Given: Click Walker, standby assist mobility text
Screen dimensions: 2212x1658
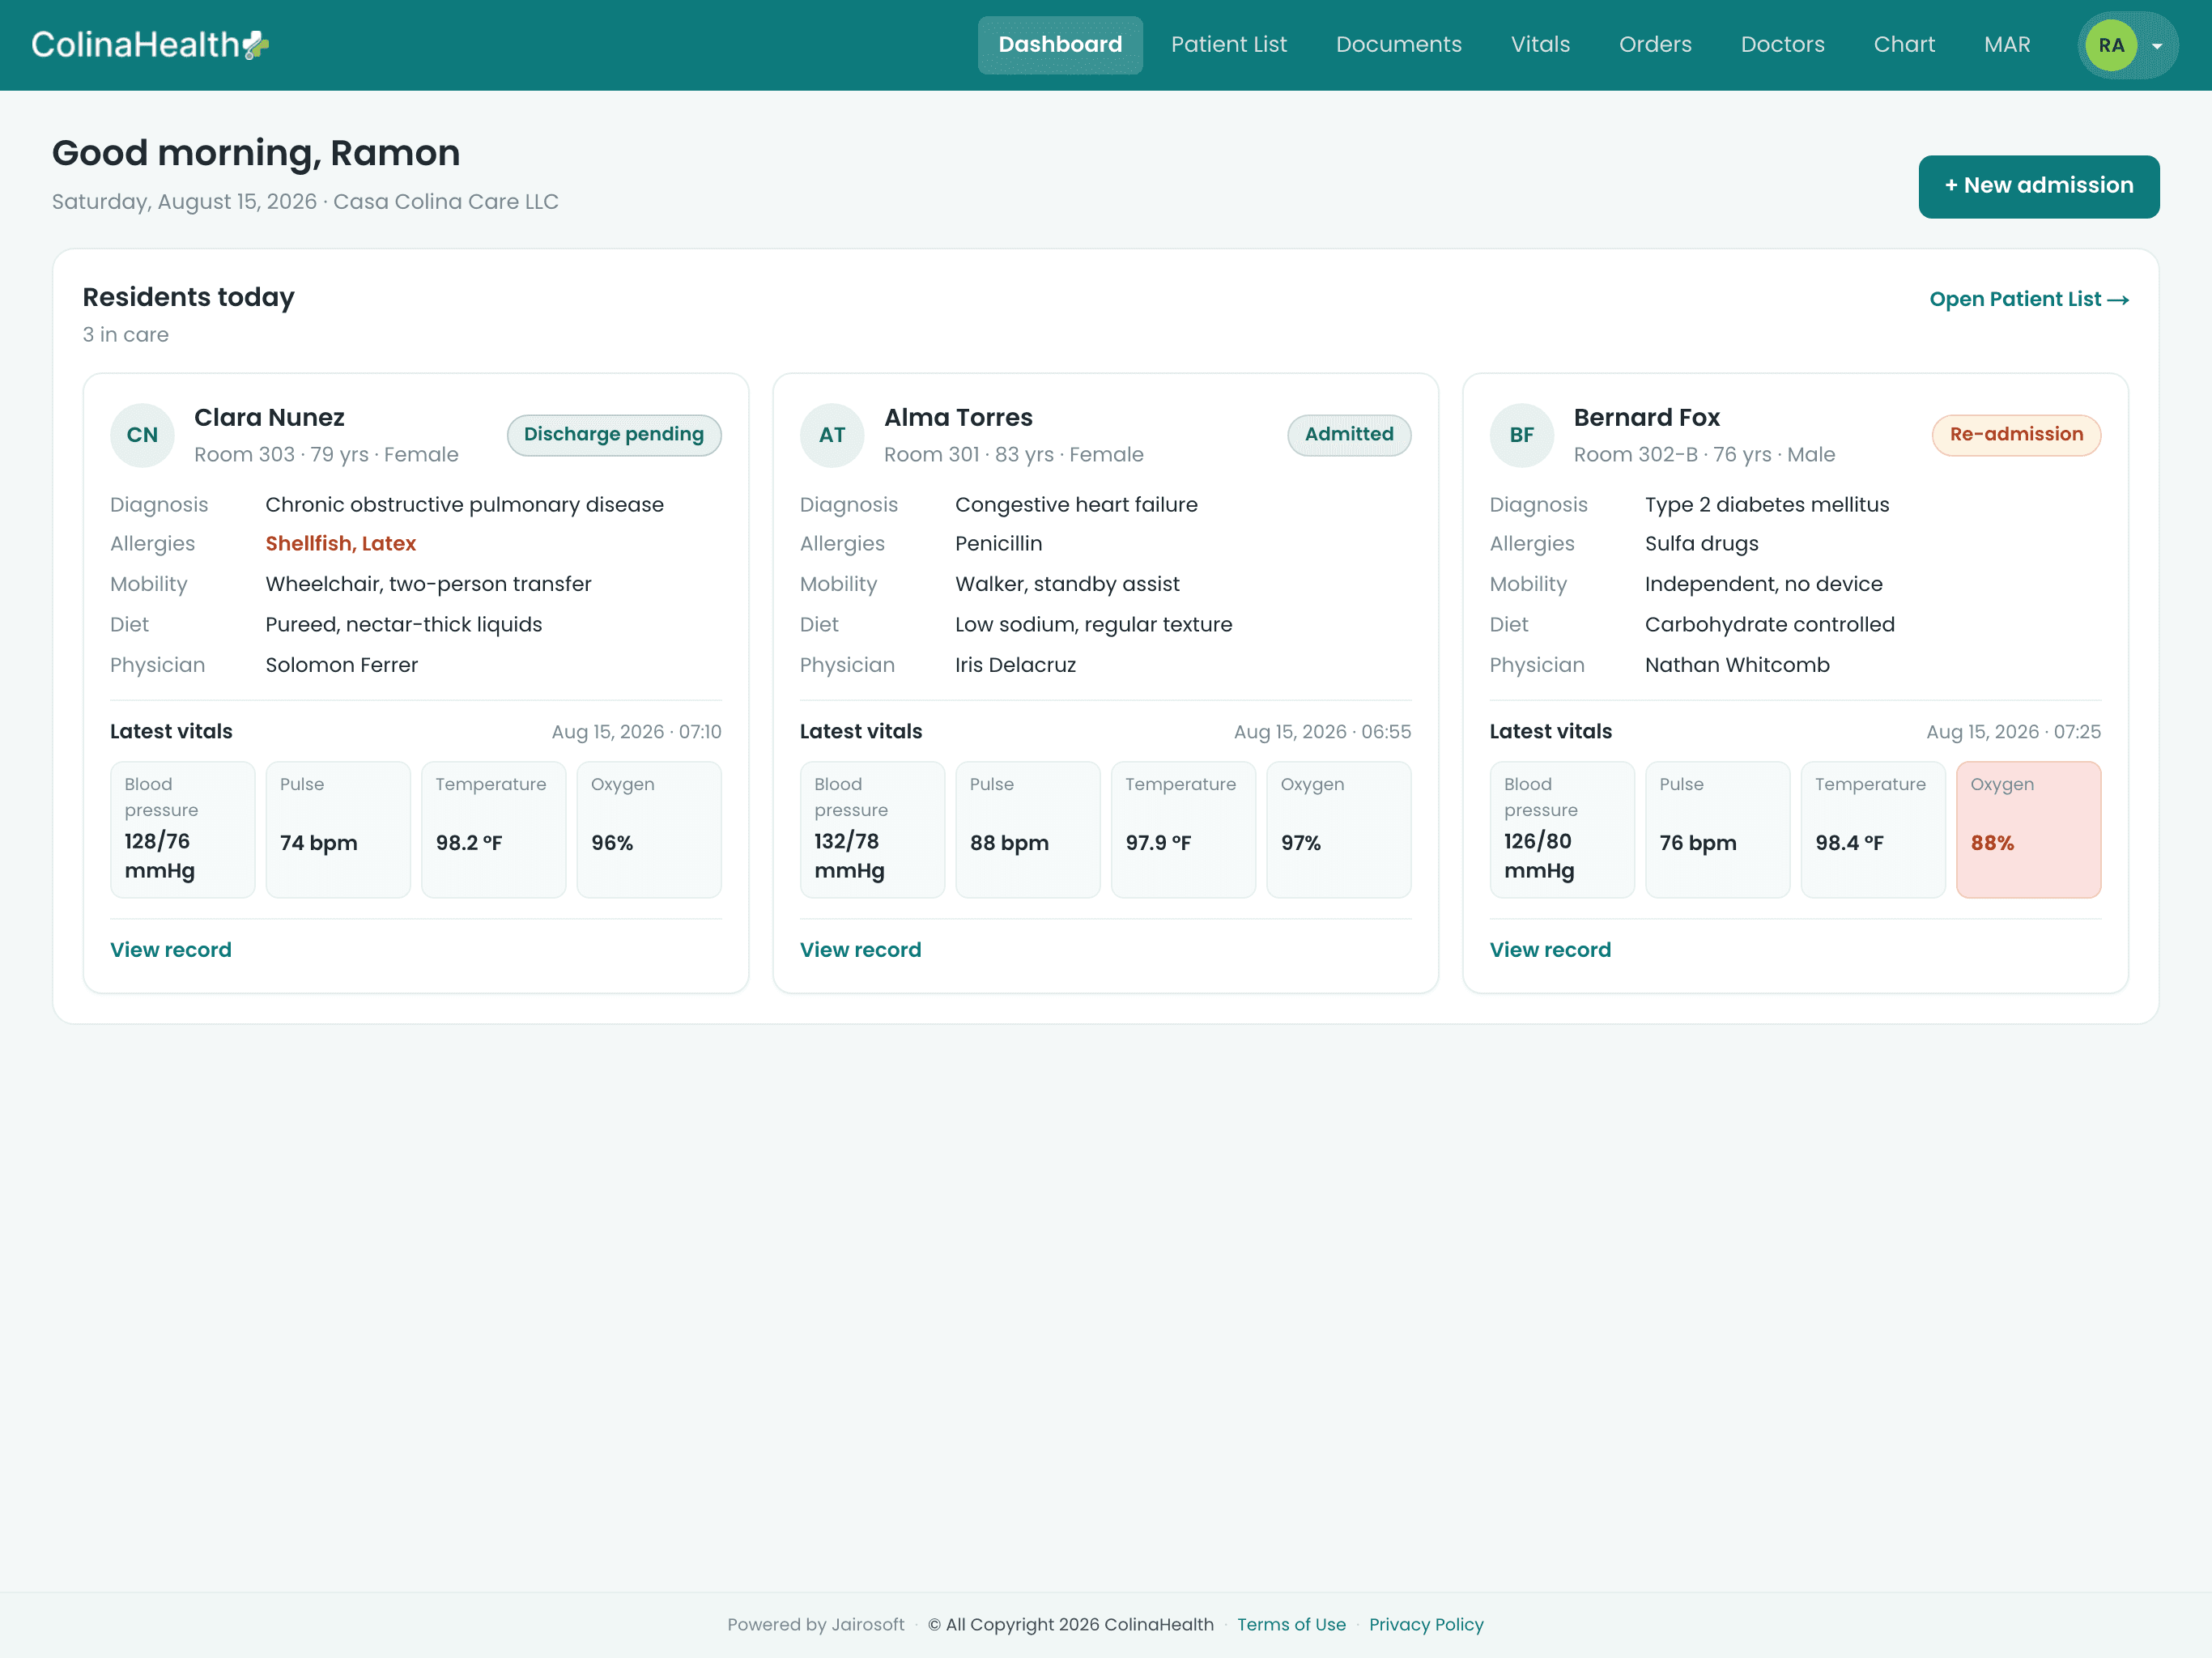Looking at the screenshot, I should (x=1067, y=584).
